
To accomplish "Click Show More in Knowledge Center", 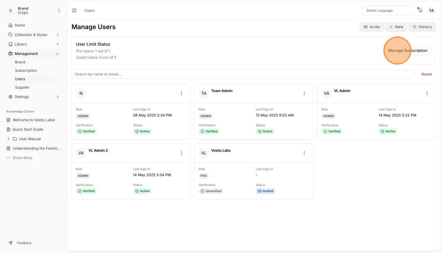I will coord(22,158).
